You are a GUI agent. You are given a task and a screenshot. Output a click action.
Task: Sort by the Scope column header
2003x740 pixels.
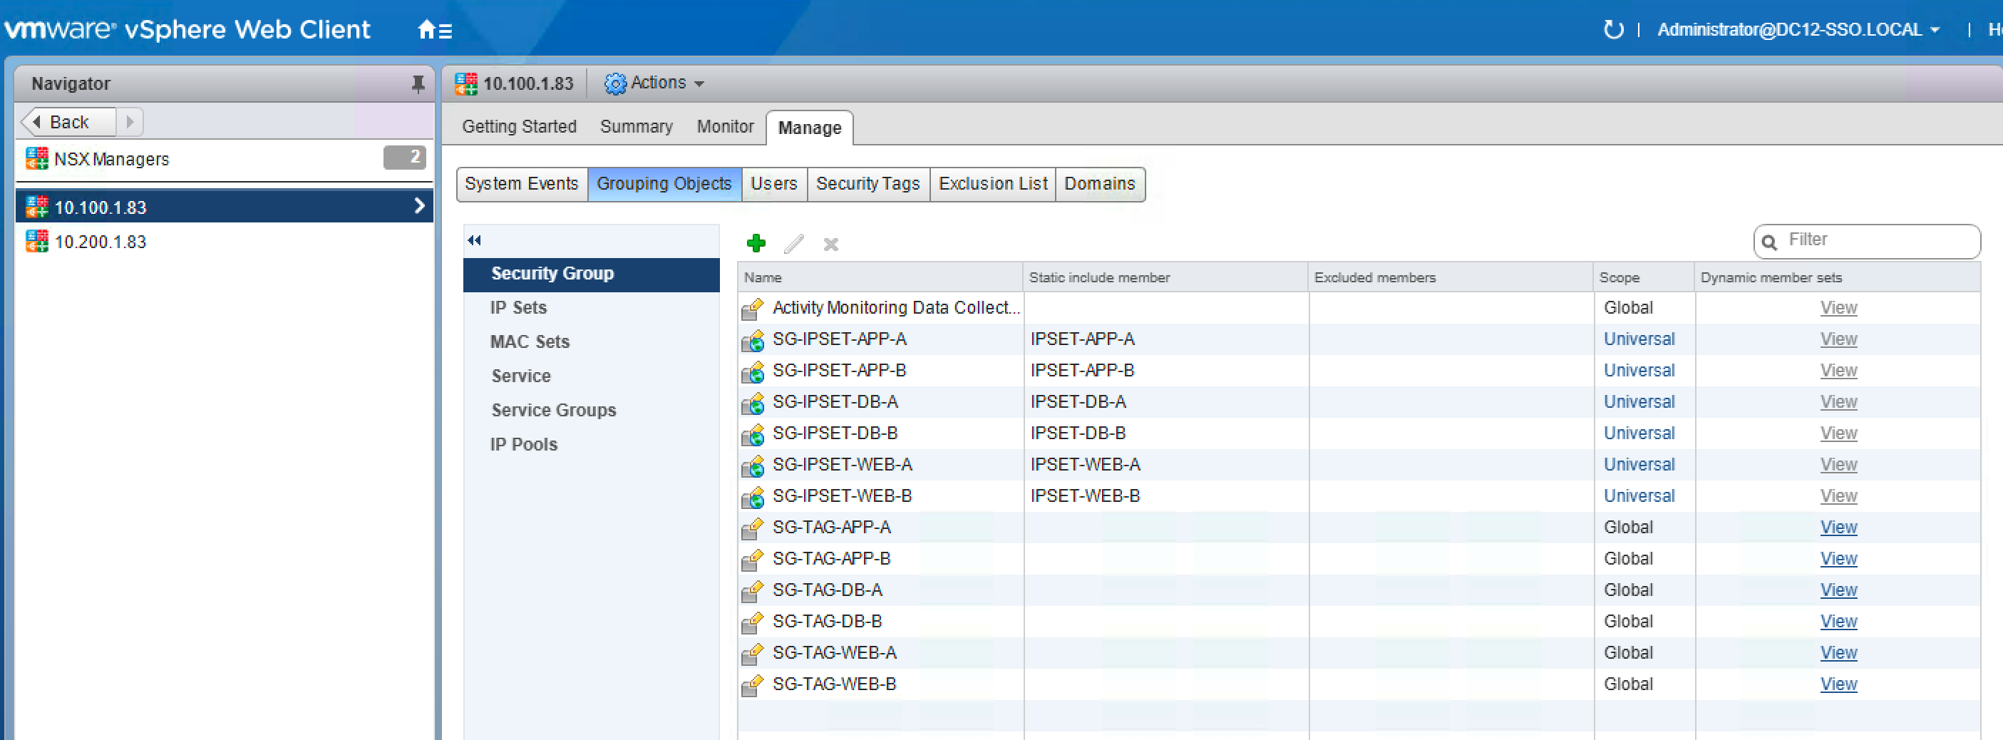[1619, 277]
